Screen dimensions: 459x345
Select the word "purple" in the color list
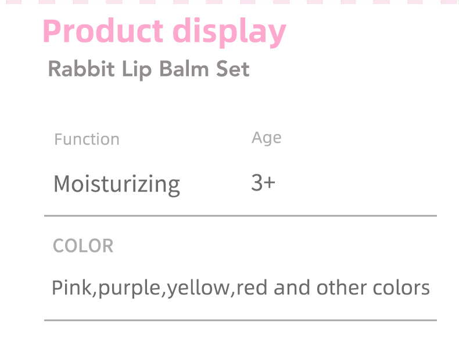[x=129, y=289]
